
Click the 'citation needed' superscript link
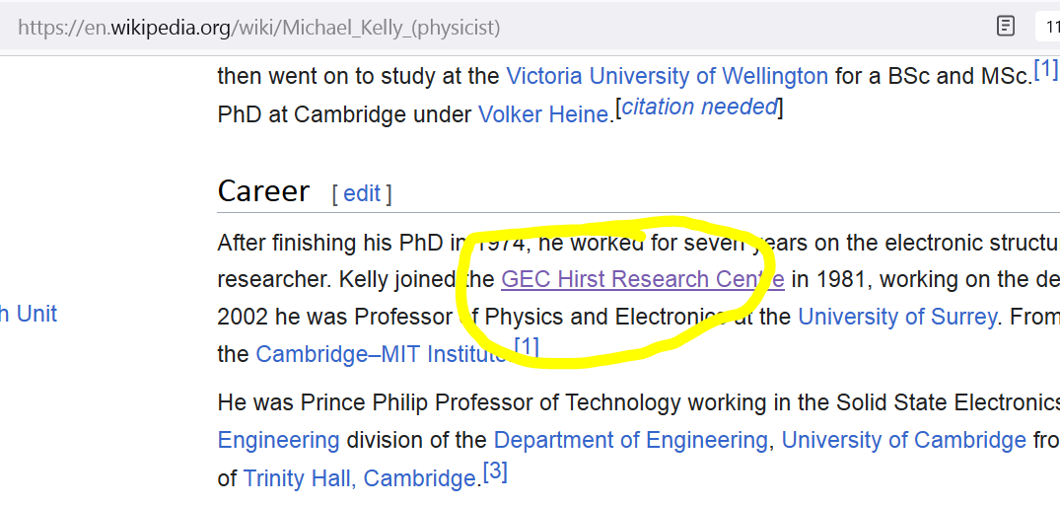pos(699,108)
